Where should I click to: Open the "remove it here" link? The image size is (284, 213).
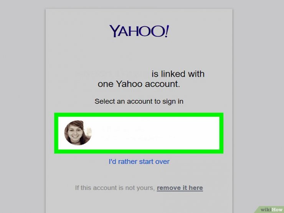180,188
